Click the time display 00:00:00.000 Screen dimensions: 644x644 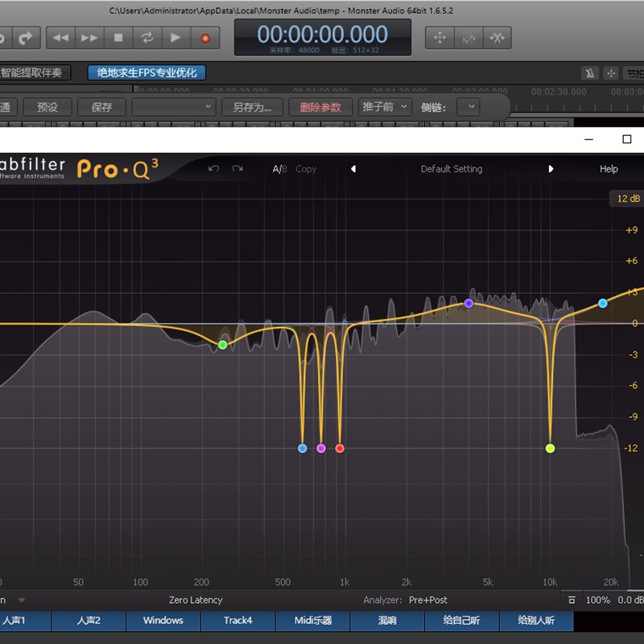pos(323,34)
